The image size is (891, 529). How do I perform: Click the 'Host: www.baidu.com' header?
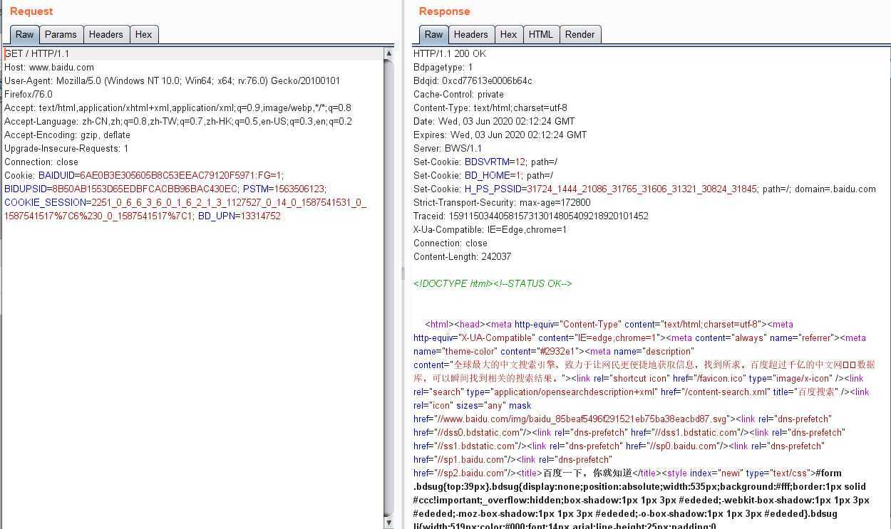(49, 67)
